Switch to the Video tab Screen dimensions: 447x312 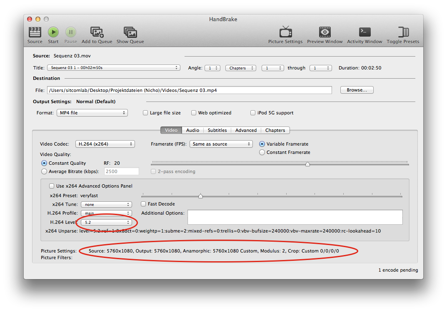171,130
